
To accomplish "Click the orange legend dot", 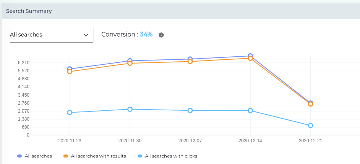I will (x=66, y=156).
